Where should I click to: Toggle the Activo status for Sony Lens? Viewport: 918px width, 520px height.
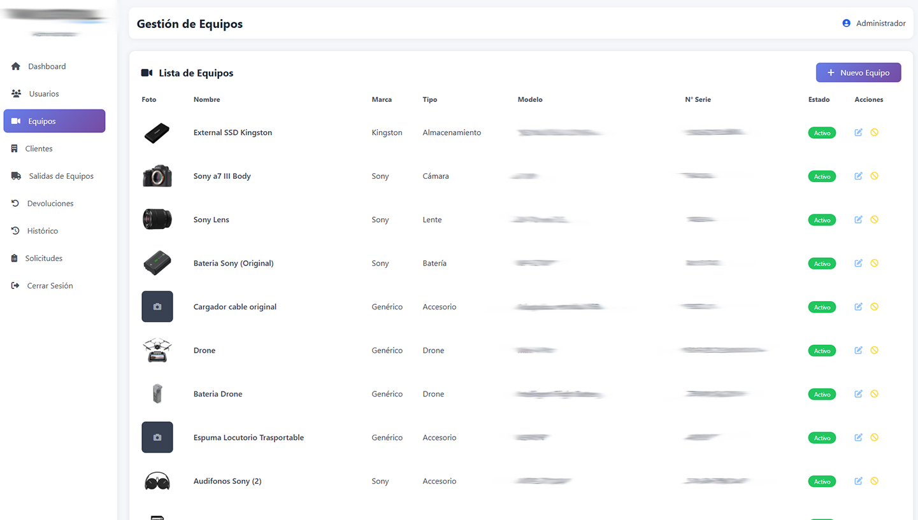pos(822,220)
